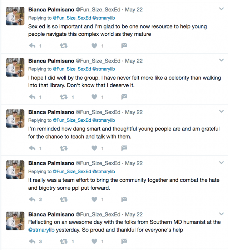Share the 'team effort' tweet by direct message

[124, 199]
